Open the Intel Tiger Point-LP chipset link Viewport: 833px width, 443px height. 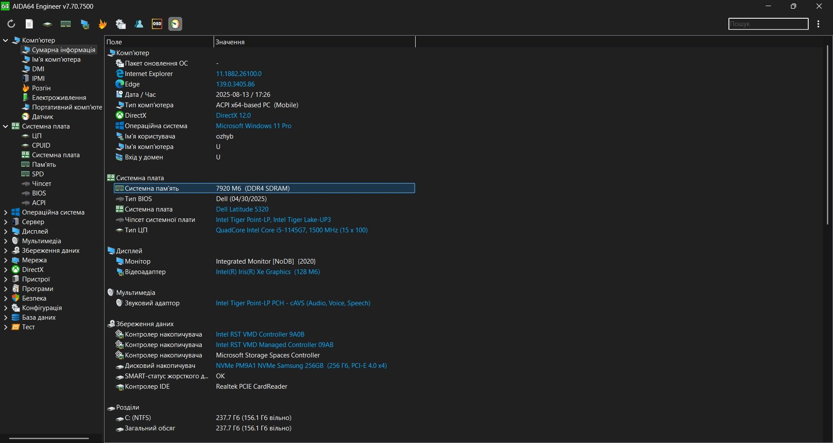tap(273, 220)
